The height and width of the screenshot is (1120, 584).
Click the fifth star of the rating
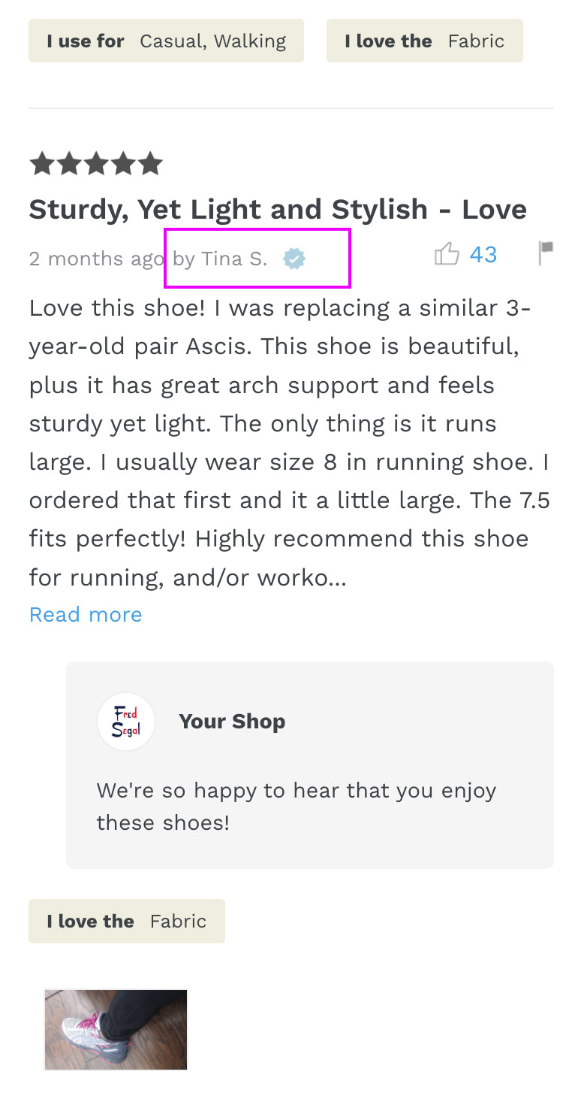pyautogui.click(x=151, y=164)
